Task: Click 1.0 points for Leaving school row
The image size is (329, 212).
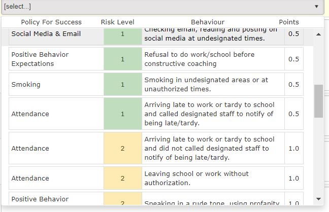Action: (294, 178)
